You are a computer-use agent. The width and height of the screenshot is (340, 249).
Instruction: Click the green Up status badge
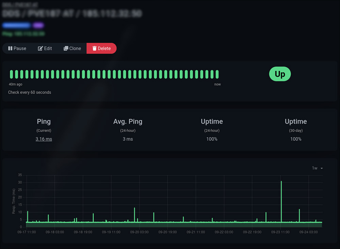tap(280, 74)
